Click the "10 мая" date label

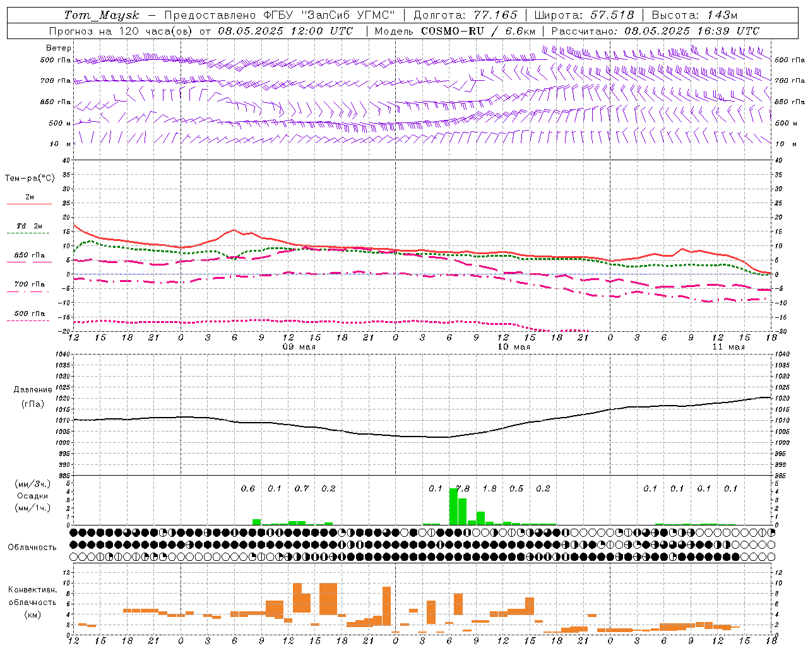514,347
